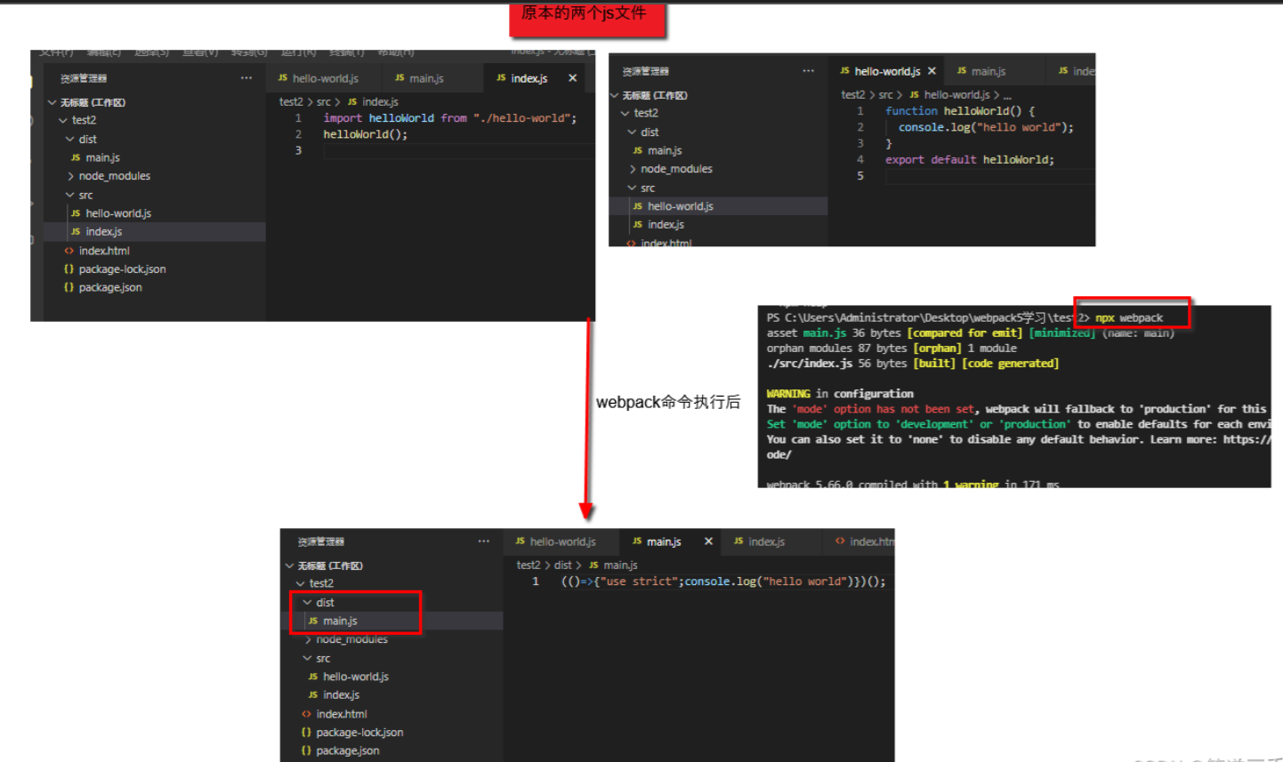Close the active hello-world.js tab

click(x=932, y=71)
